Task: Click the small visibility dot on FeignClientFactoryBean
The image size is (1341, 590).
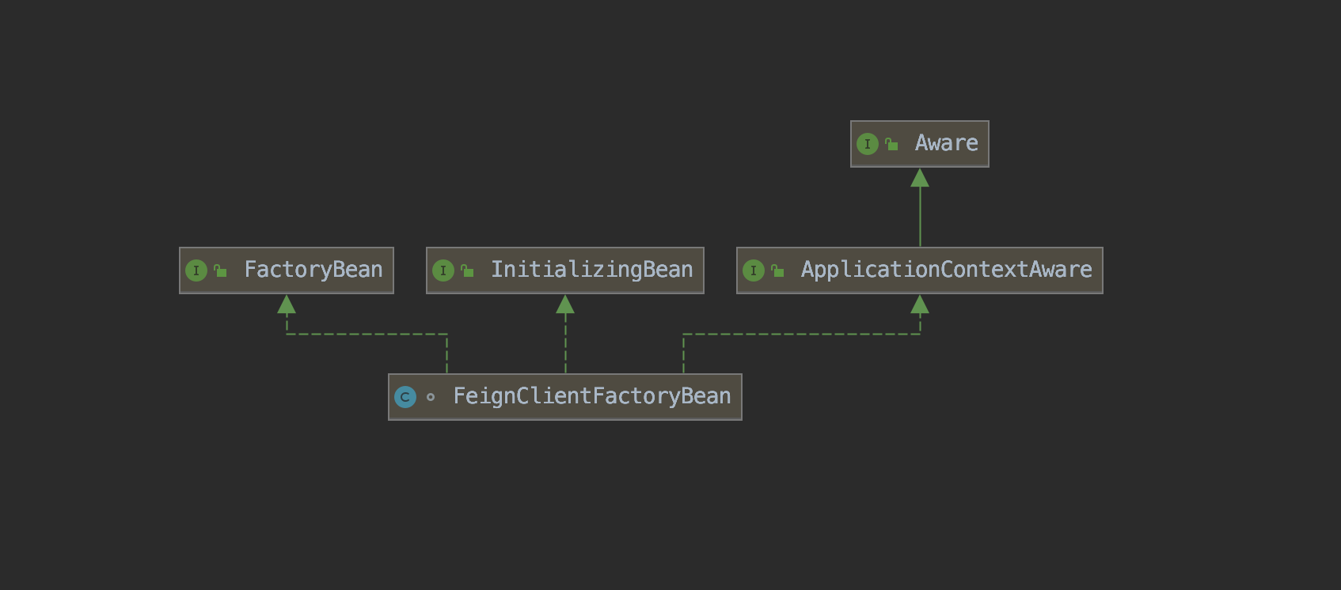Action: (x=431, y=397)
